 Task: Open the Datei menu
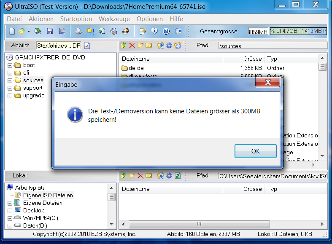click(14, 19)
